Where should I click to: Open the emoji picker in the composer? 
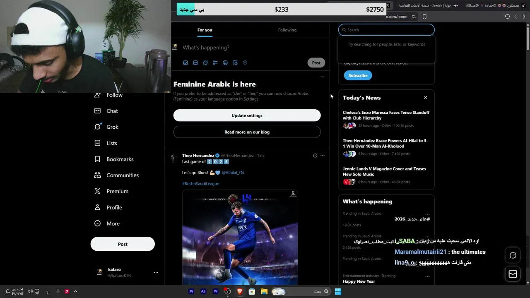pos(225,63)
